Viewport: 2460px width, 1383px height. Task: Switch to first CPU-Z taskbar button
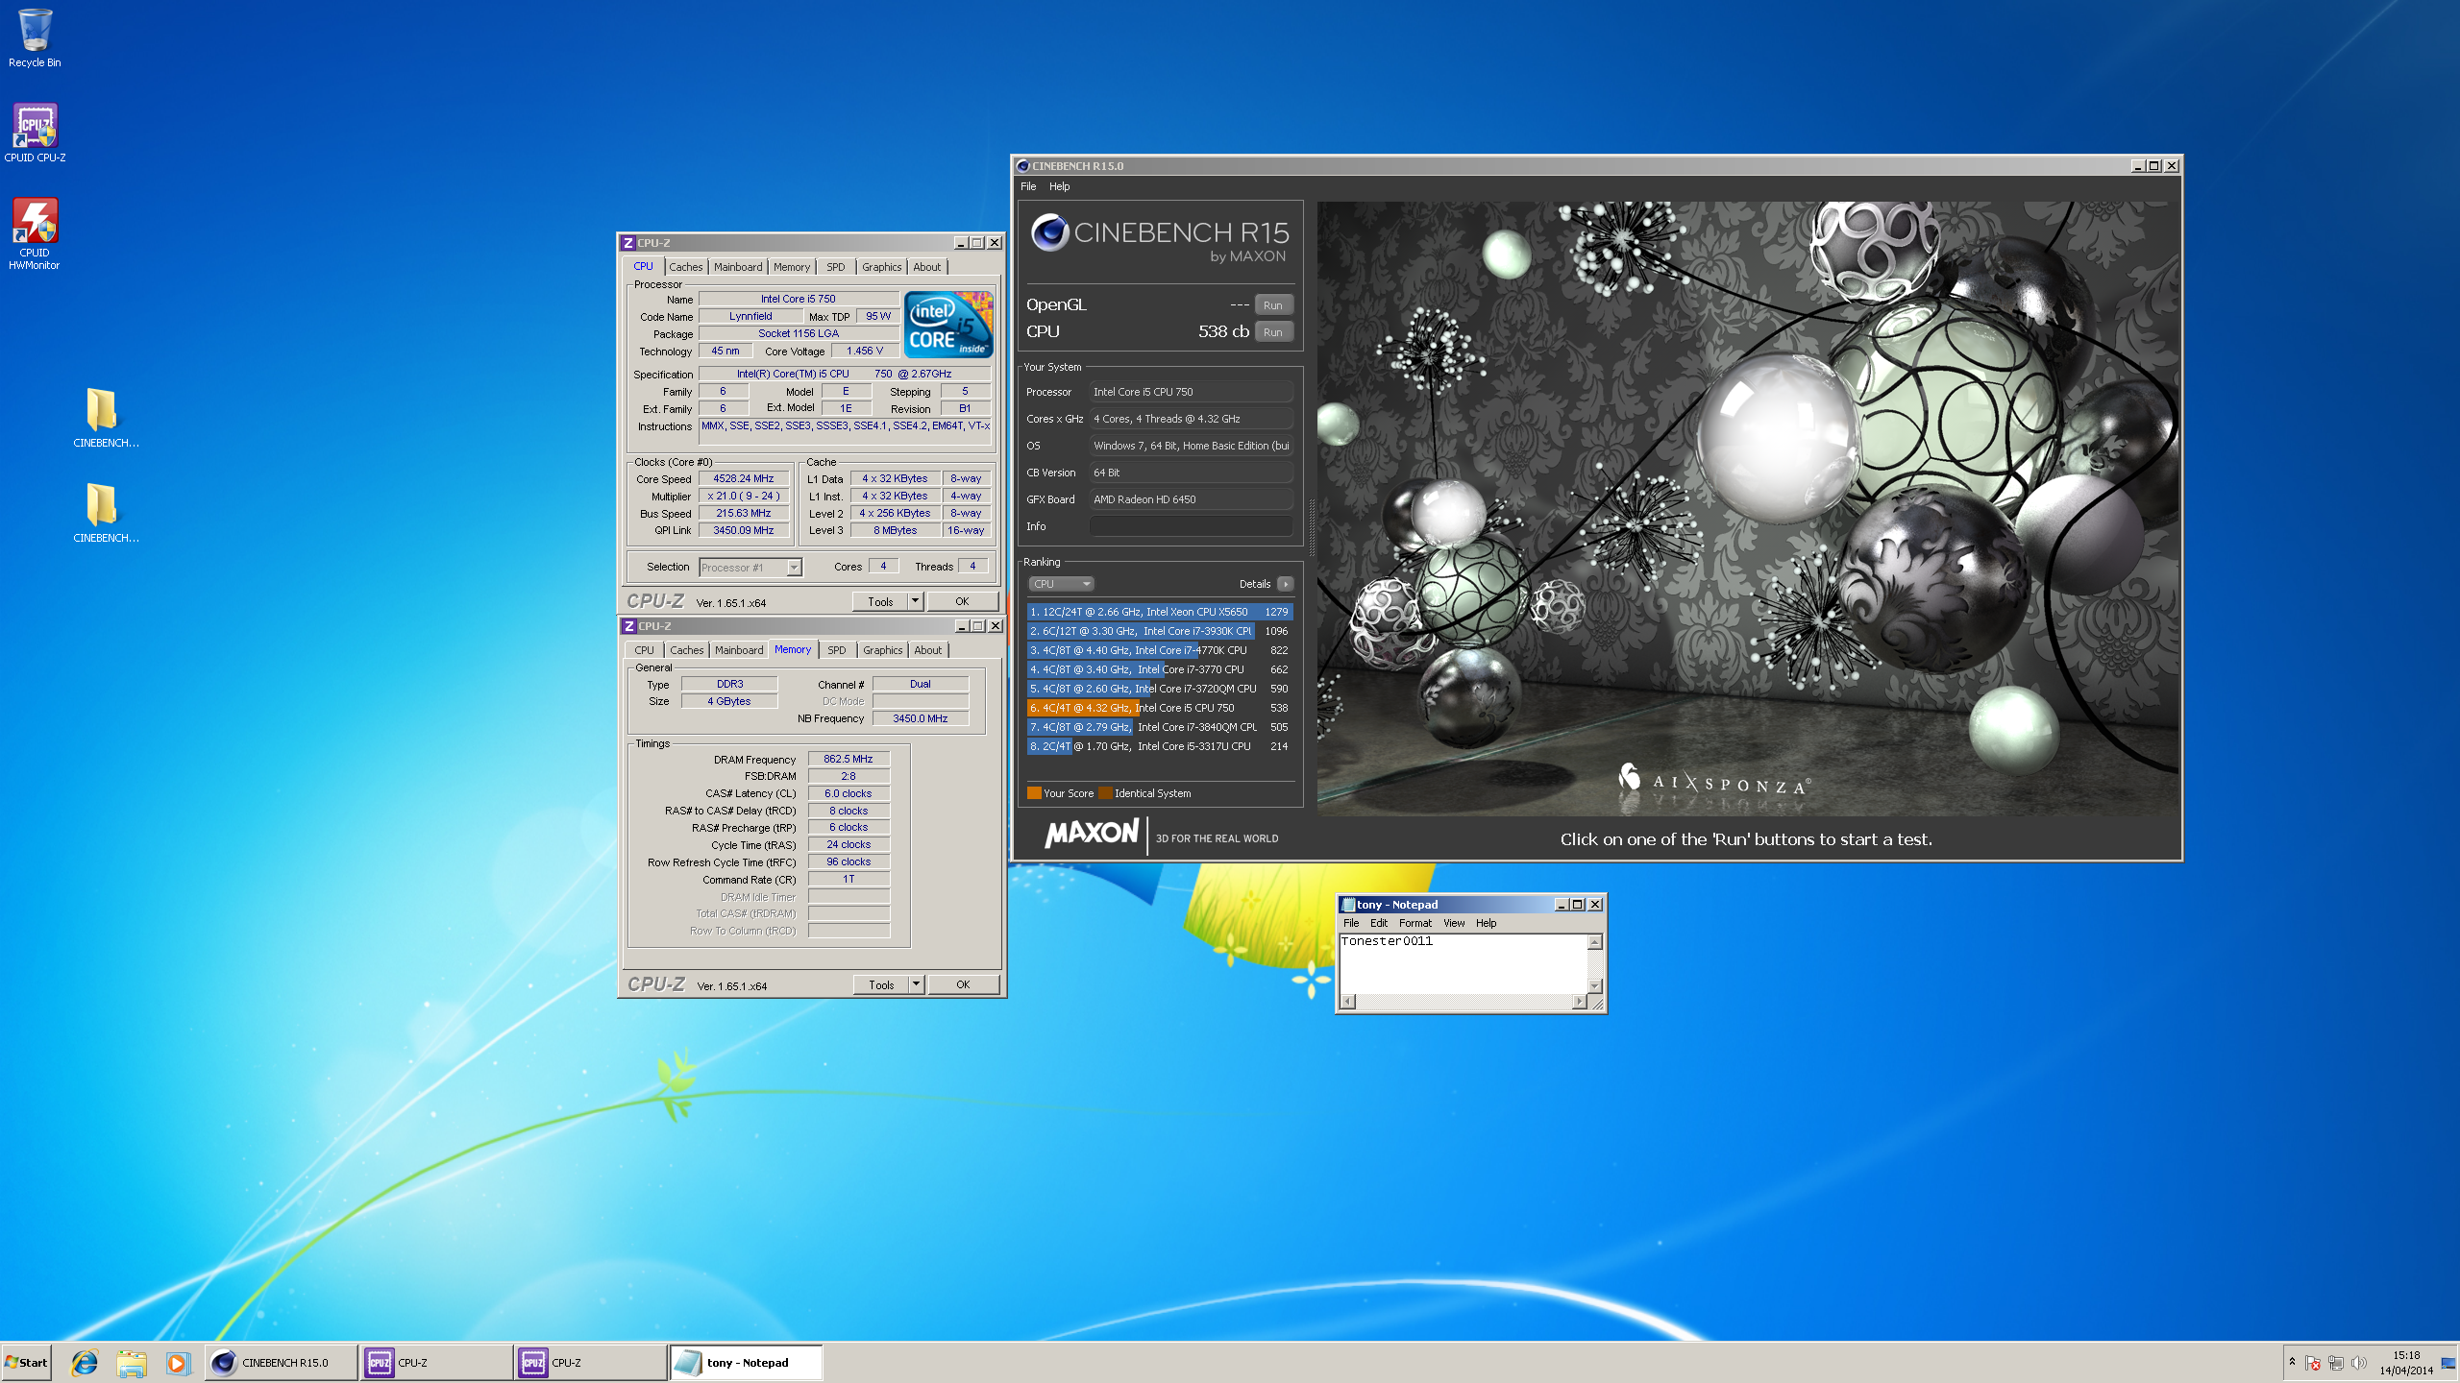pos(436,1362)
